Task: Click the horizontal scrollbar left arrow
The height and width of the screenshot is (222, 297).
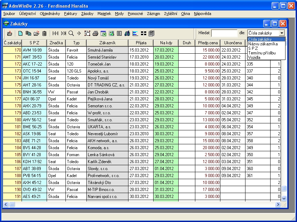Action: pyautogui.click(x=6, y=204)
